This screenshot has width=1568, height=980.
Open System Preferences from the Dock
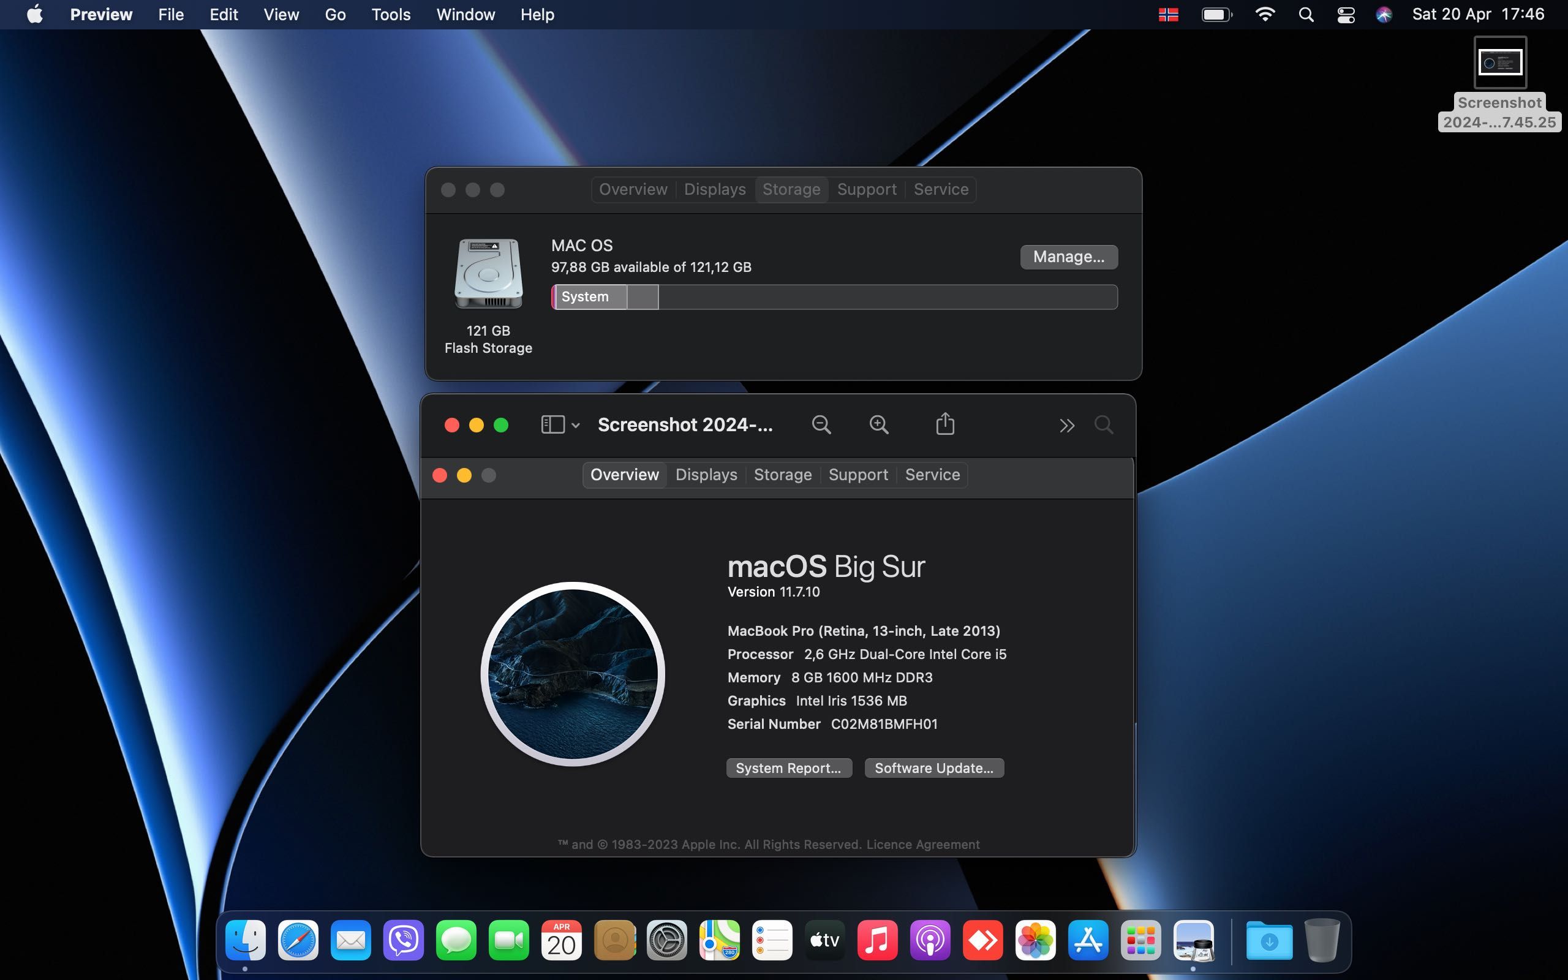[x=667, y=940]
